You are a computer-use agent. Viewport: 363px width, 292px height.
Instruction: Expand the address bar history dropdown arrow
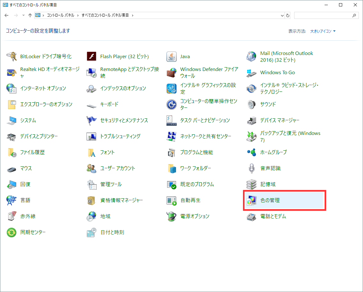(x=282, y=15)
